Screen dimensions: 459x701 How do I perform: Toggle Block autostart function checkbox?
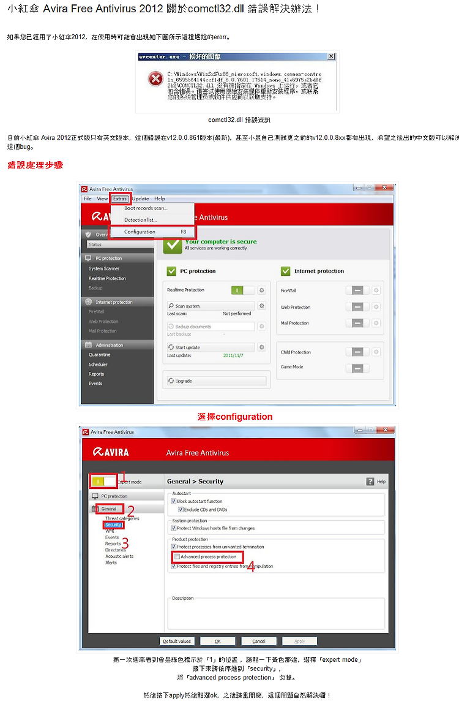pyautogui.click(x=174, y=501)
